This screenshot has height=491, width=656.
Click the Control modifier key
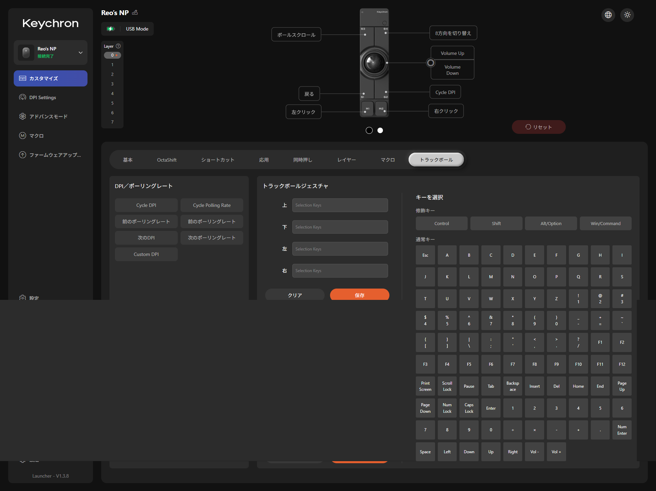(442, 223)
